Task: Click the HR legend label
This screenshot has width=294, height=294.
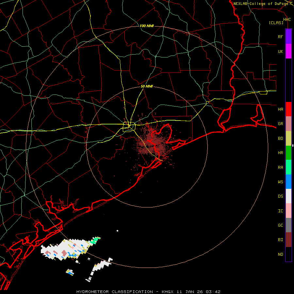Action: pos(280,153)
